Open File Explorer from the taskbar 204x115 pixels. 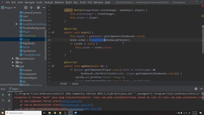coord(50,113)
